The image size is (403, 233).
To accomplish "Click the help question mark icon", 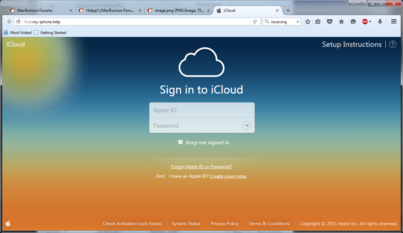I will (393, 44).
